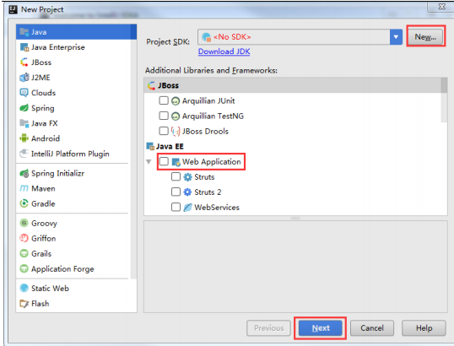
Task: Enable the Arquillian JUnit checkbox
Action: pos(164,100)
